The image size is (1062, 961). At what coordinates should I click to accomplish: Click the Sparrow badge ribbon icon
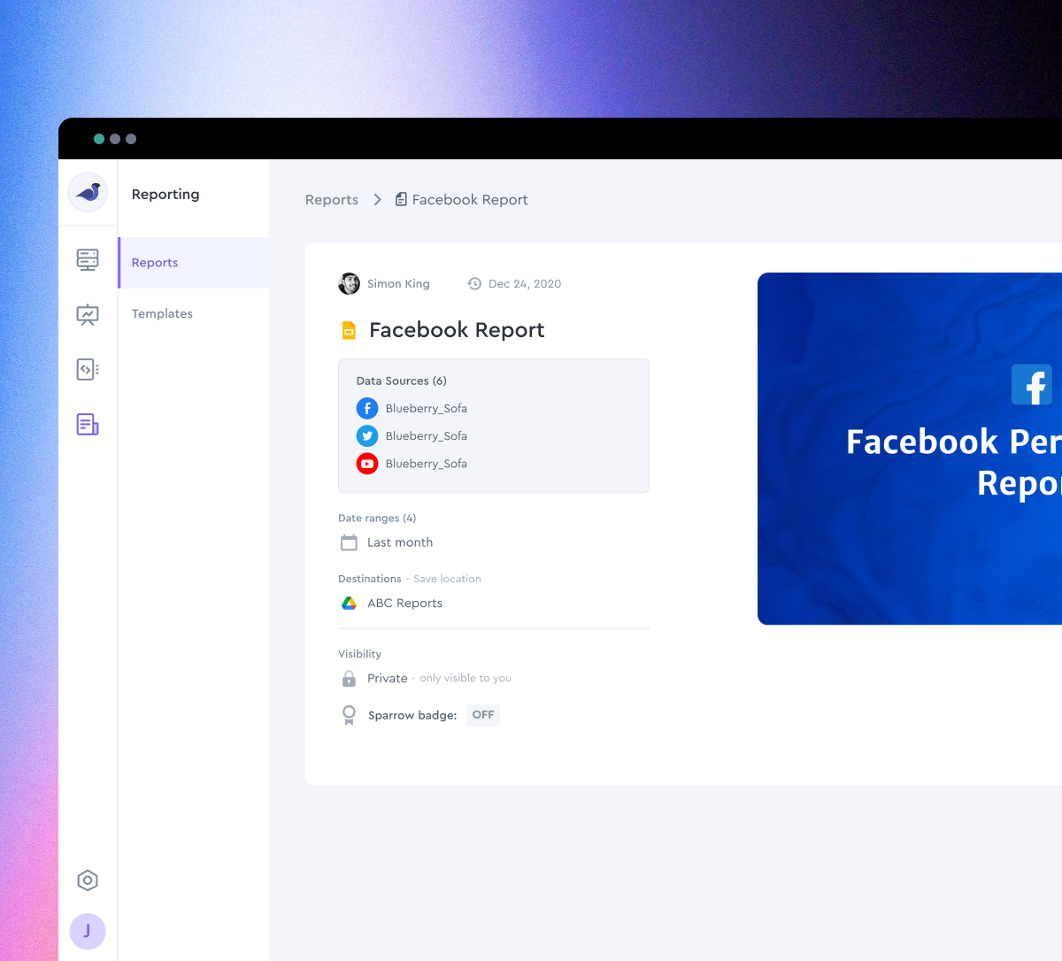[349, 715]
